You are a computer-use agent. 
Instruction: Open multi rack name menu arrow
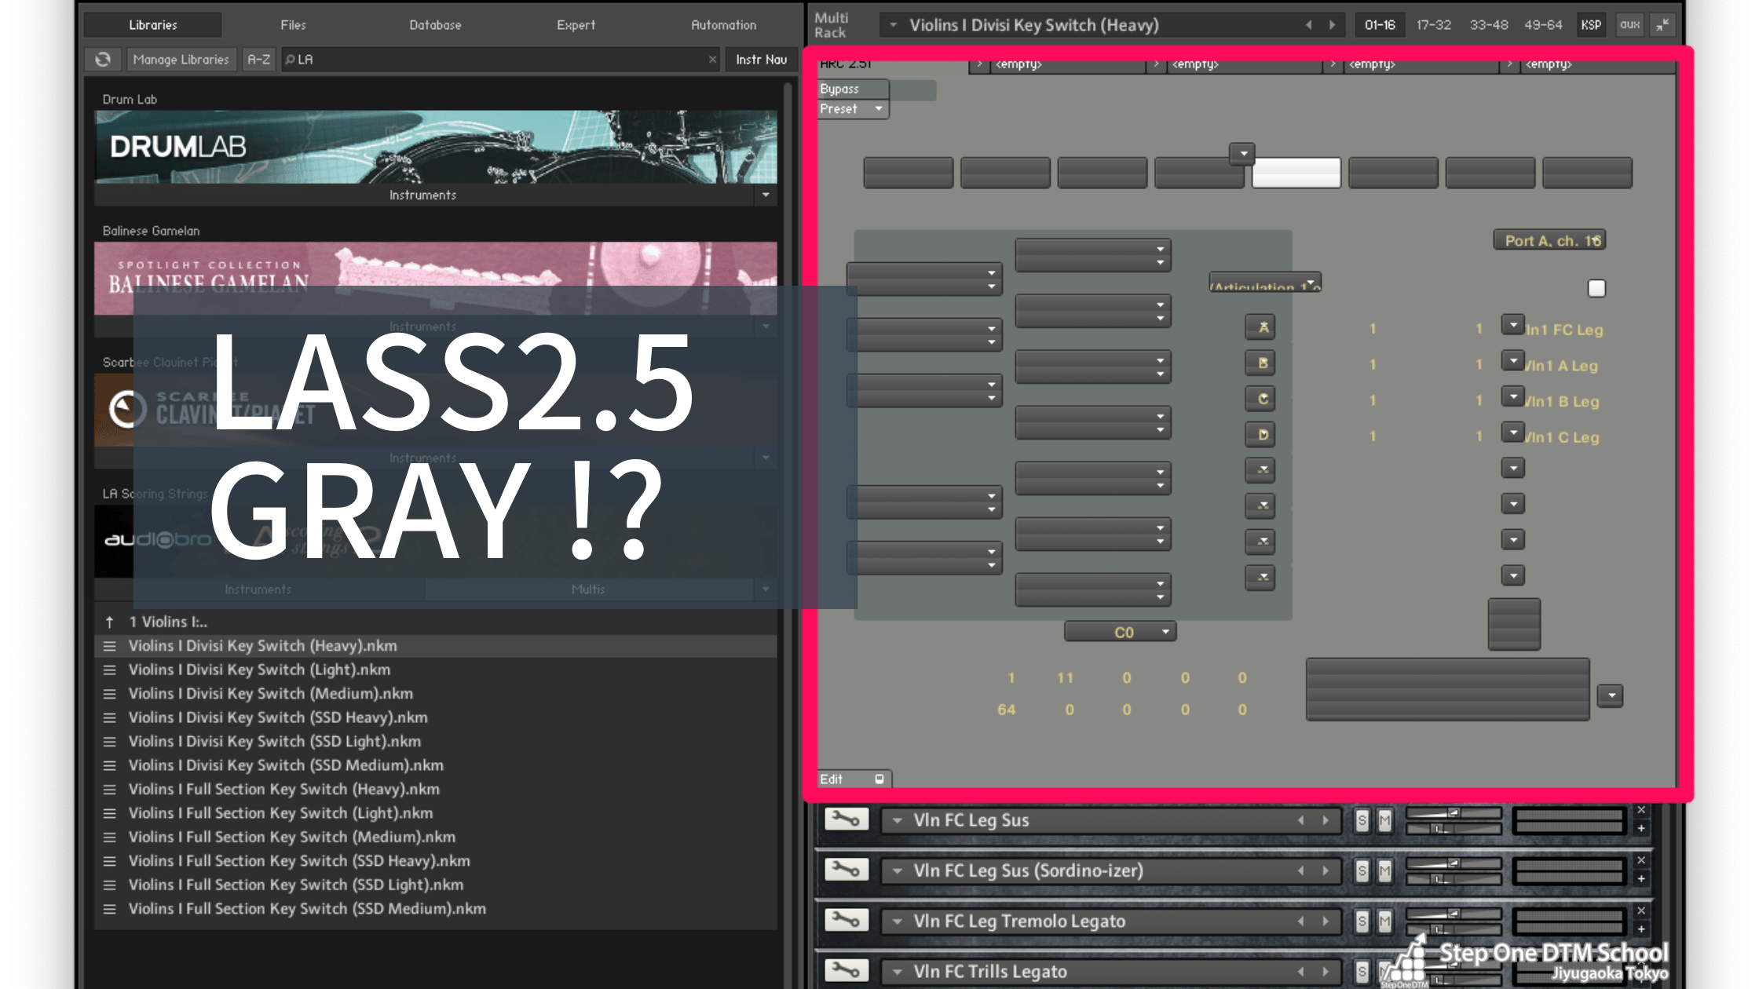click(x=893, y=25)
